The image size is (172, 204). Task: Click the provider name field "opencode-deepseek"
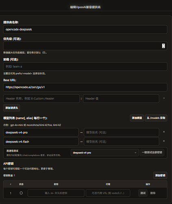pyautogui.click(x=85, y=29)
